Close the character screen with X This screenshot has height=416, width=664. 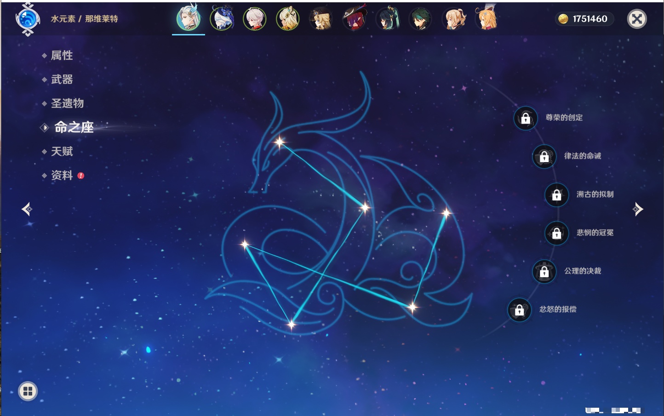point(637,19)
